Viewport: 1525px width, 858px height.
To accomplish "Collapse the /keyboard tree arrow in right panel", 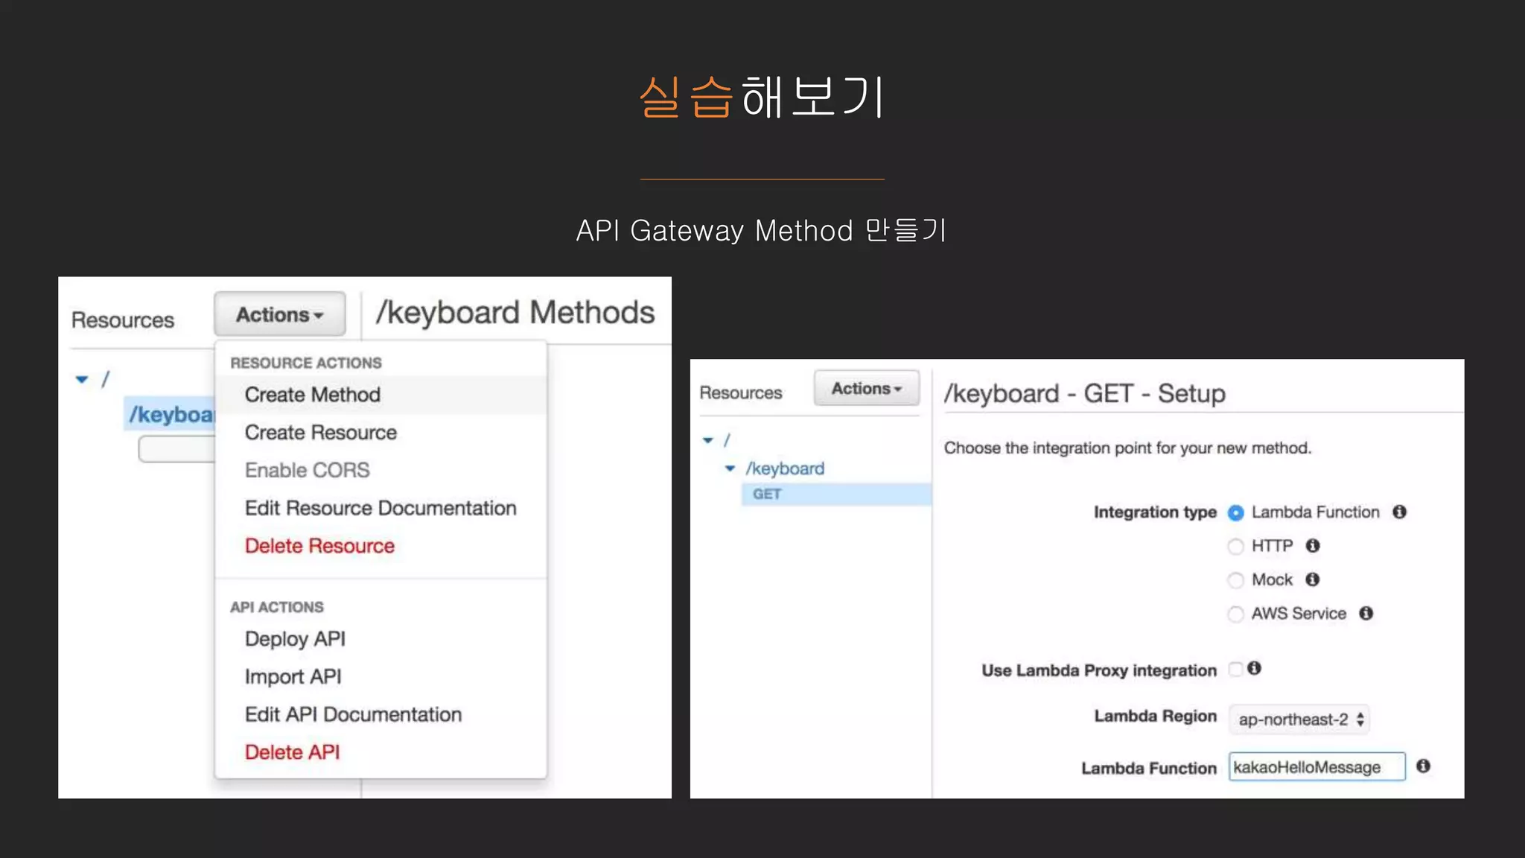I will click(730, 468).
